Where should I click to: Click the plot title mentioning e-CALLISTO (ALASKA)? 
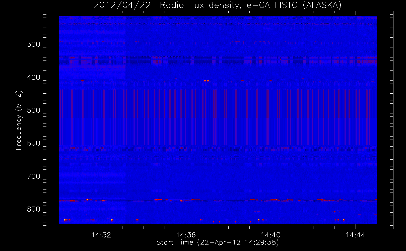[218, 5]
